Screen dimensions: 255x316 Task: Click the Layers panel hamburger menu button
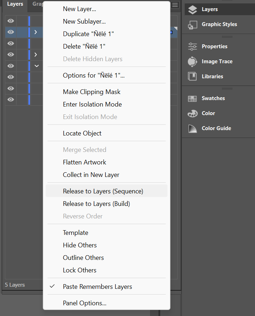(175, 5)
